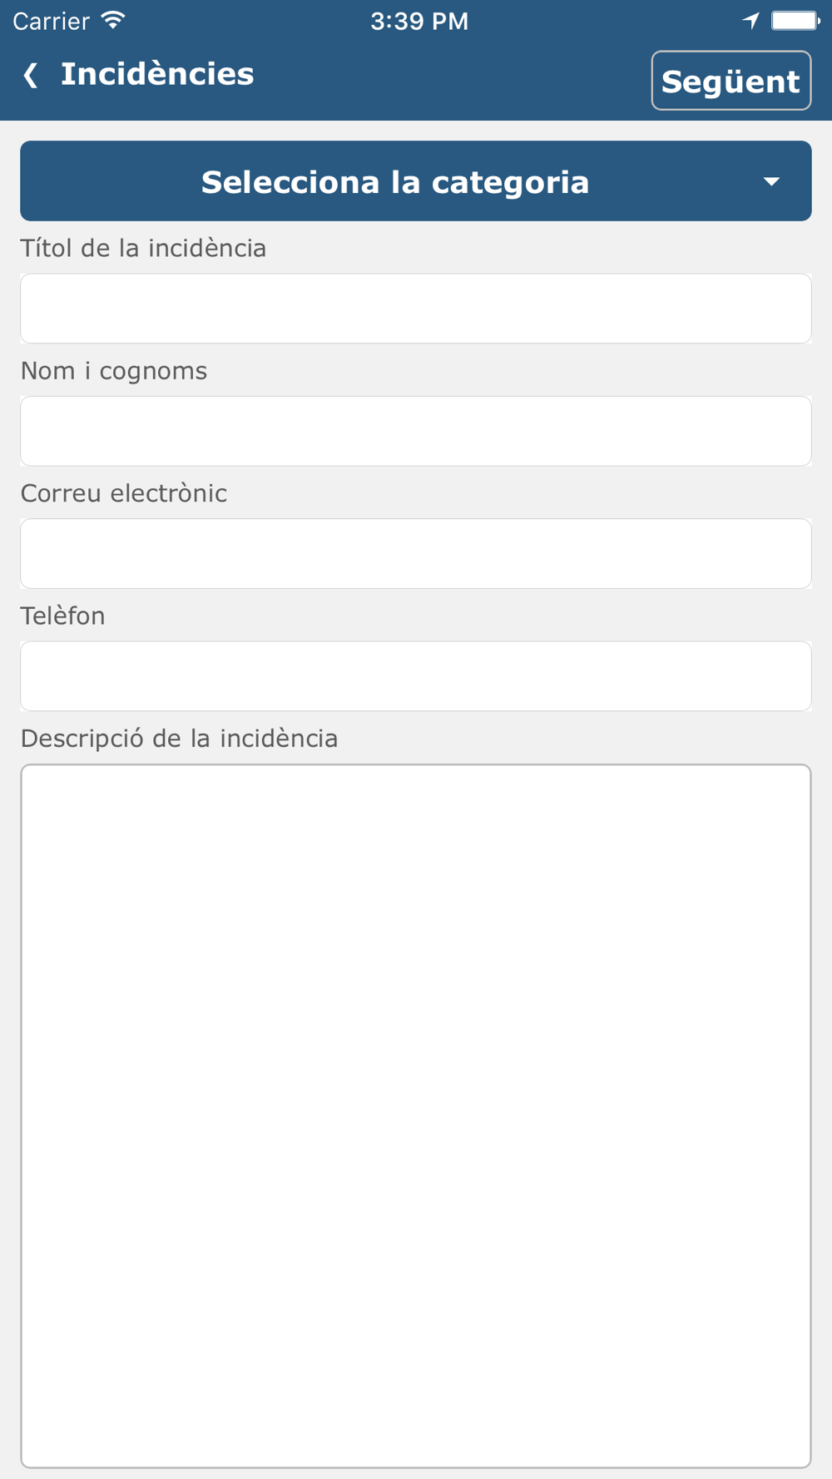
Task: Click inside the incident description text area
Action: click(416, 1115)
